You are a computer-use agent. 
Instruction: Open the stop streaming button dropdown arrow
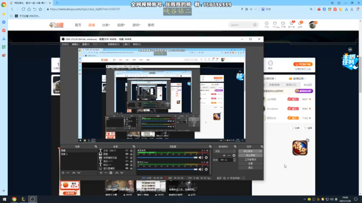(x=261, y=151)
